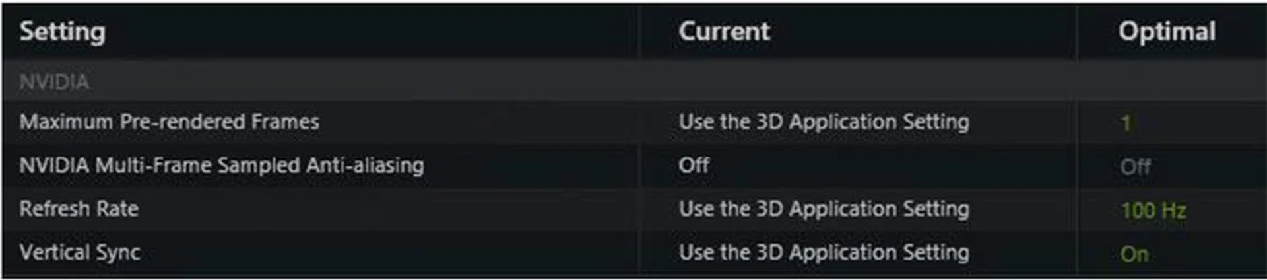The height and width of the screenshot is (280, 1267).
Task: Collapse the NVIDIA settings group
Action: point(54,82)
